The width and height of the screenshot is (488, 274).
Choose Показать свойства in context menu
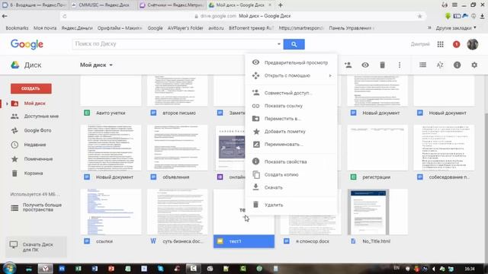(x=291, y=162)
